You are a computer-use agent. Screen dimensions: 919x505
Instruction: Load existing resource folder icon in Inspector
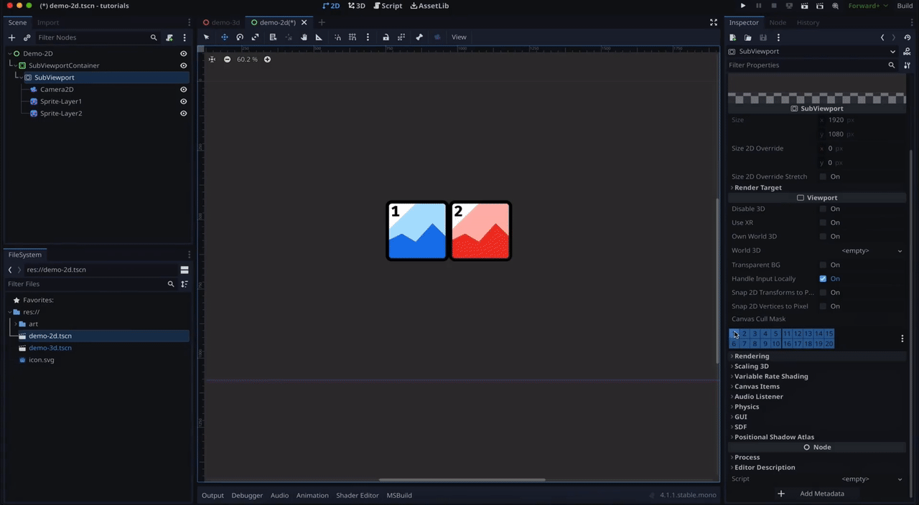(748, 37)
